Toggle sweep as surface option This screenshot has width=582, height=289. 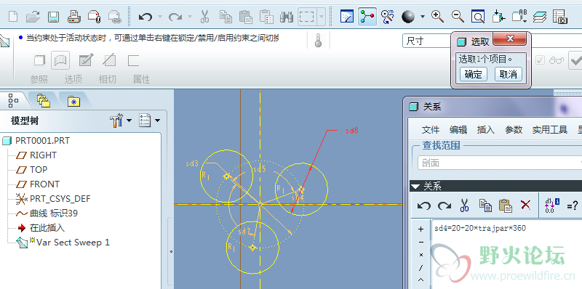(60, 60)
